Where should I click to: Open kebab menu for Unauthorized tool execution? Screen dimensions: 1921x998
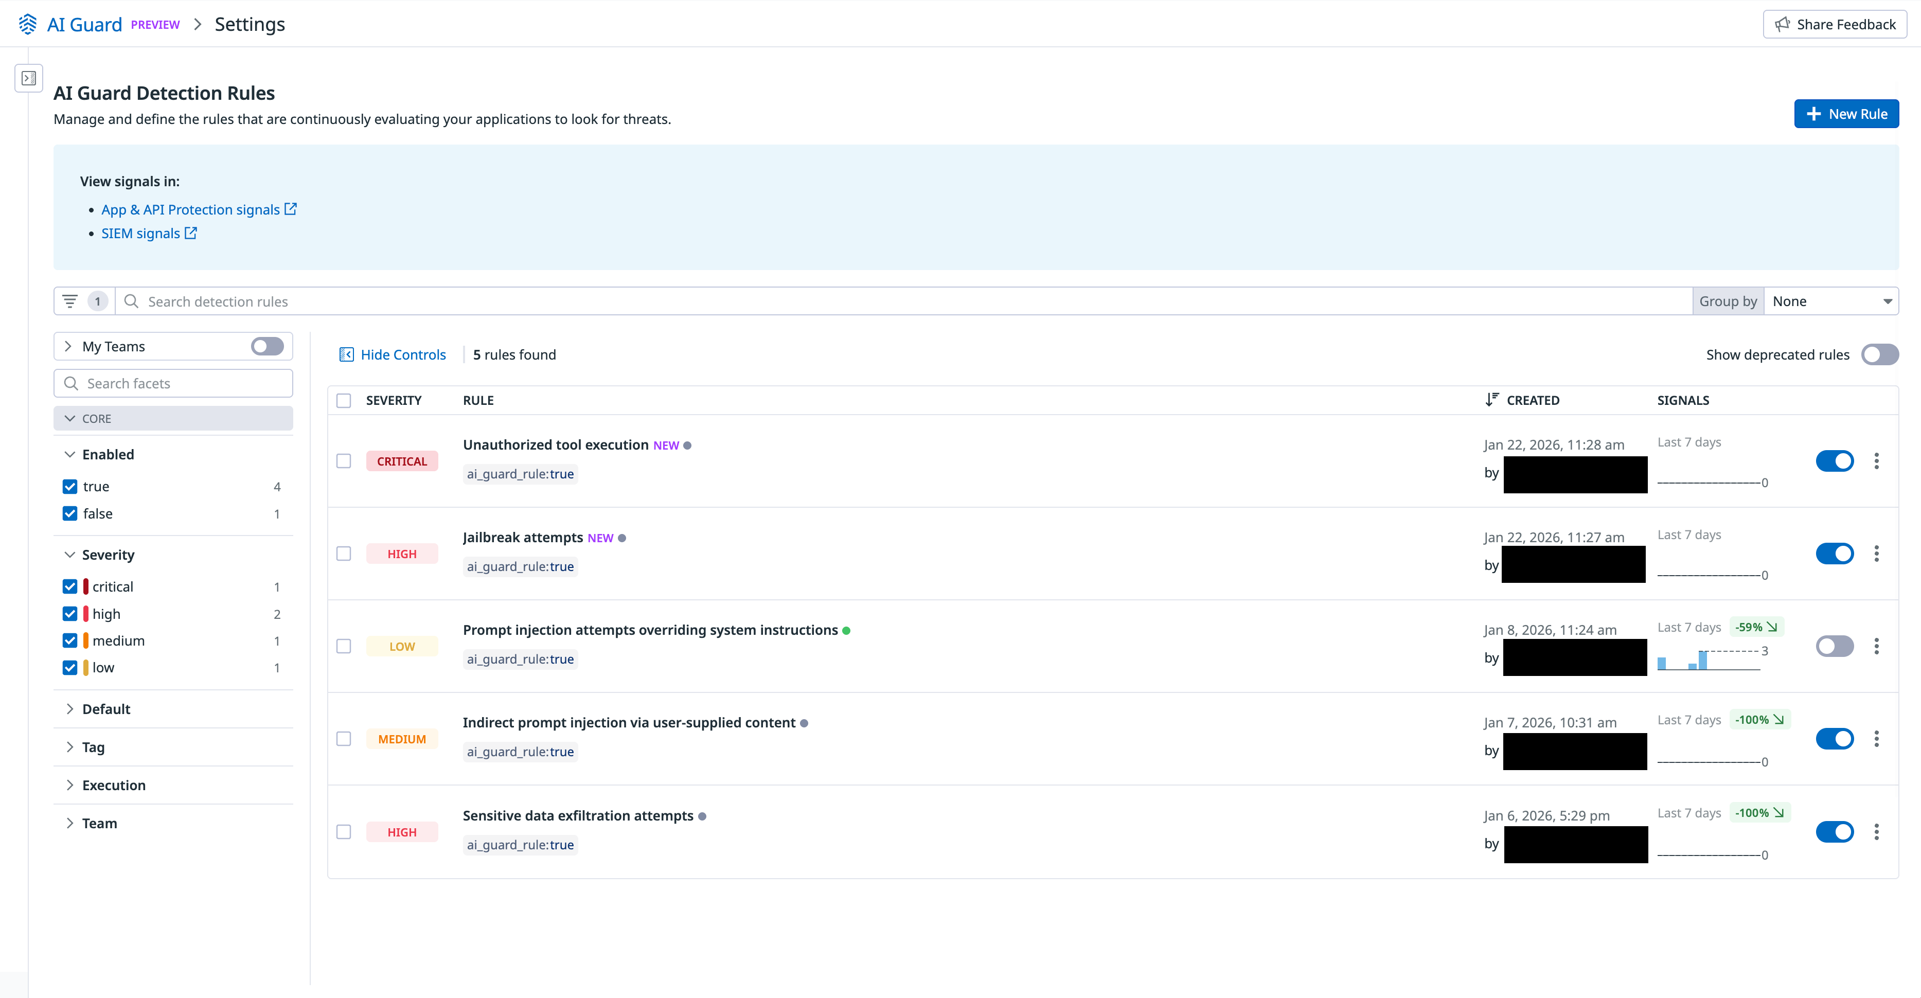(1876, 461)
